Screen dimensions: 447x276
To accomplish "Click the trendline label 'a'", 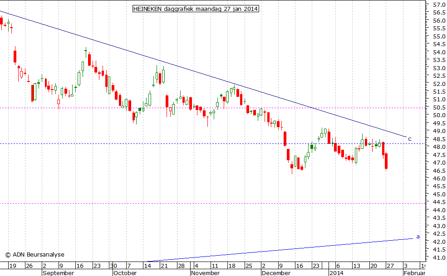I will click(x=418, y=237).
